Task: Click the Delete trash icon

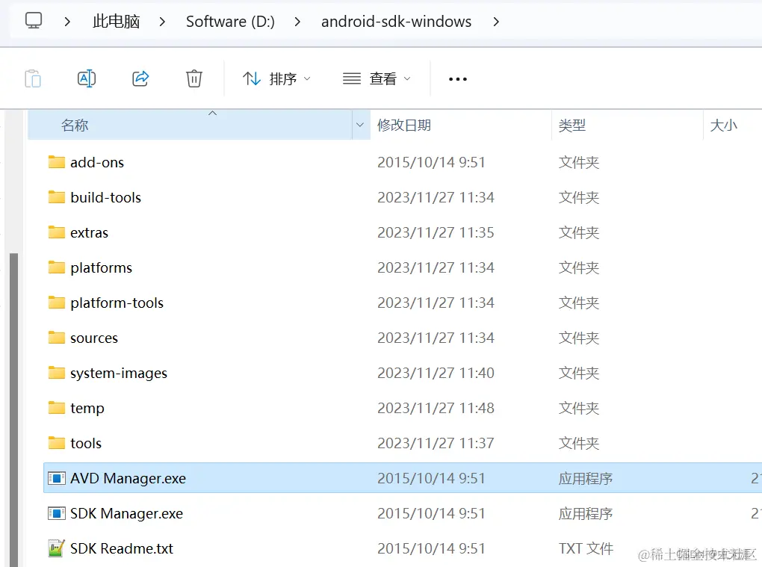Action: coord(194,78)
